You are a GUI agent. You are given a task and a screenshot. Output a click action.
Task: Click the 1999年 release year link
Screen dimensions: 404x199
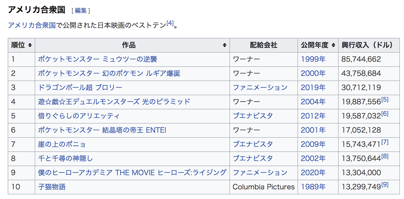[x=313, y=59]
